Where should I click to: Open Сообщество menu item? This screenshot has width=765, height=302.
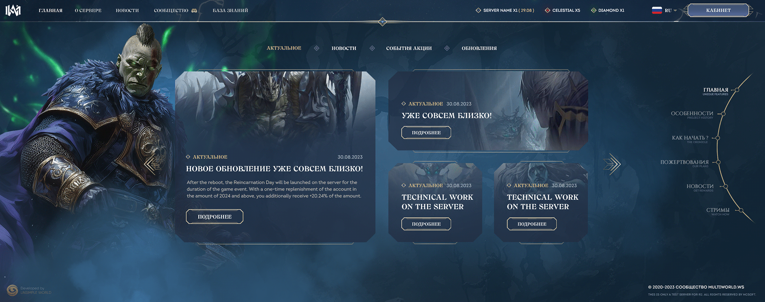pos(171,11)
